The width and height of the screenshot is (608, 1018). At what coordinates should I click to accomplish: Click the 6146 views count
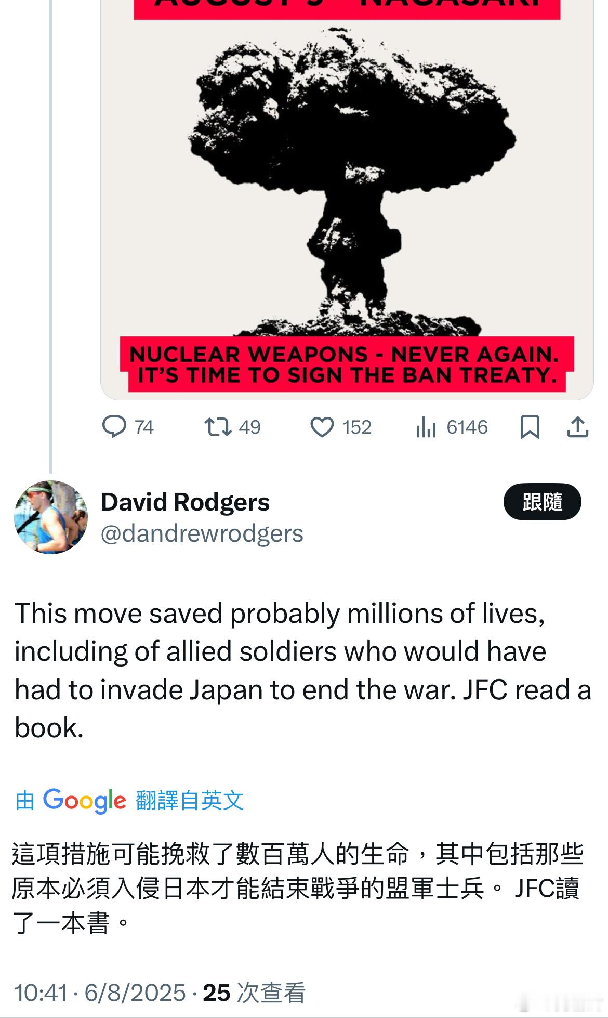pyautogui.click(x=467, y=427)
